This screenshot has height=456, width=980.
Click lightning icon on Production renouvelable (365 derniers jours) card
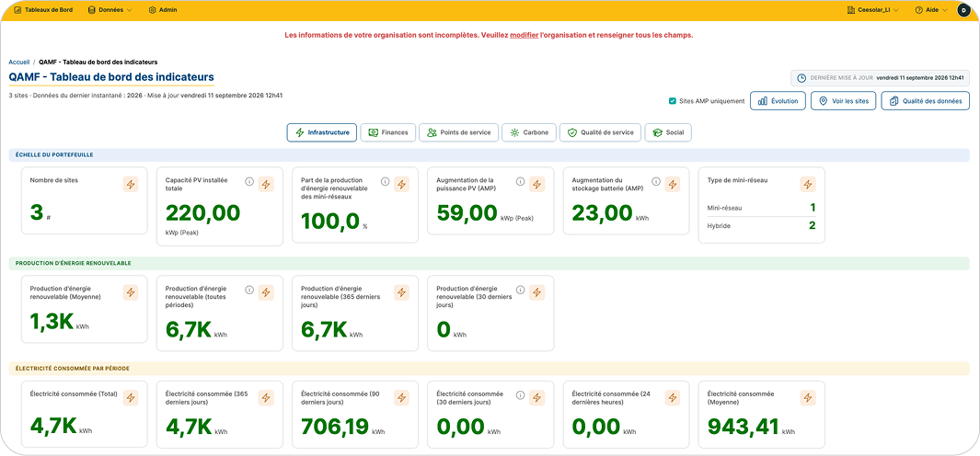pyautogui.click(x=402, y=292)
